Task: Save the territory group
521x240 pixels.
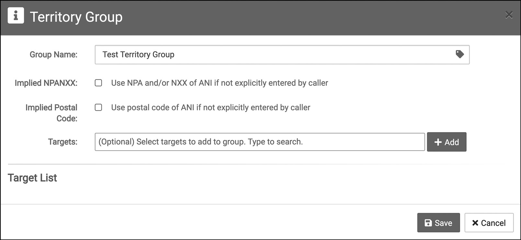Action: [438, 223]
